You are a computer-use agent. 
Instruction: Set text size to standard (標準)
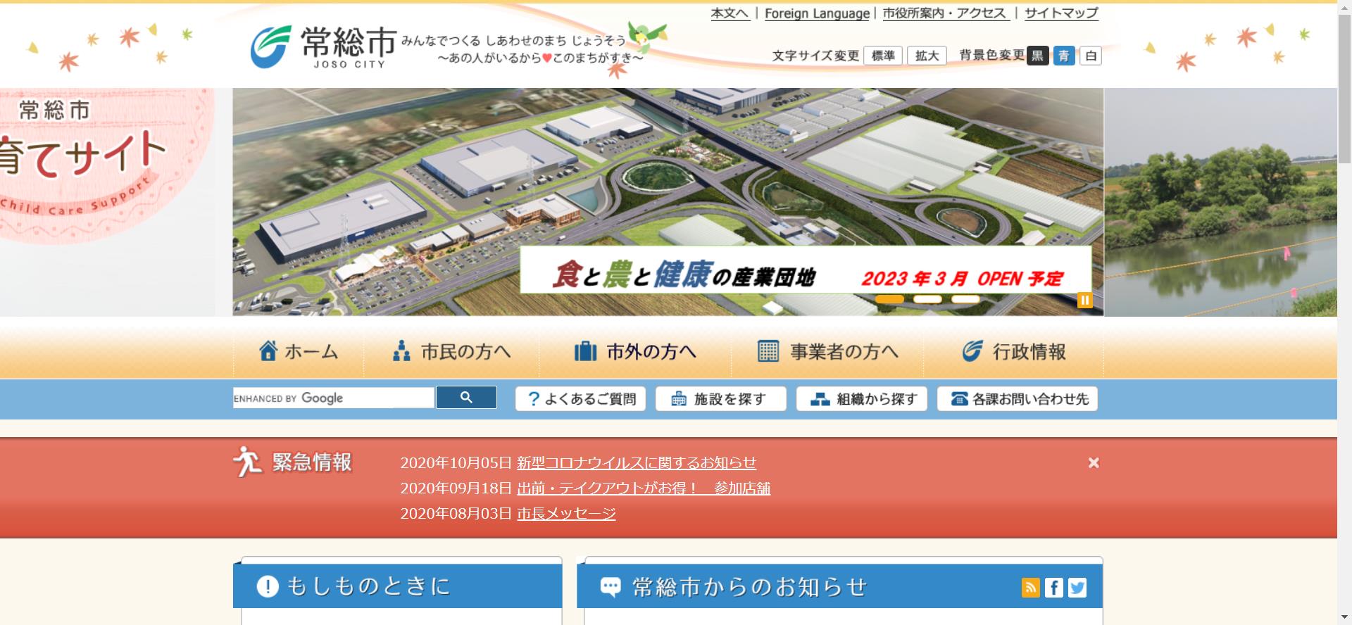(x=883, y=56)
